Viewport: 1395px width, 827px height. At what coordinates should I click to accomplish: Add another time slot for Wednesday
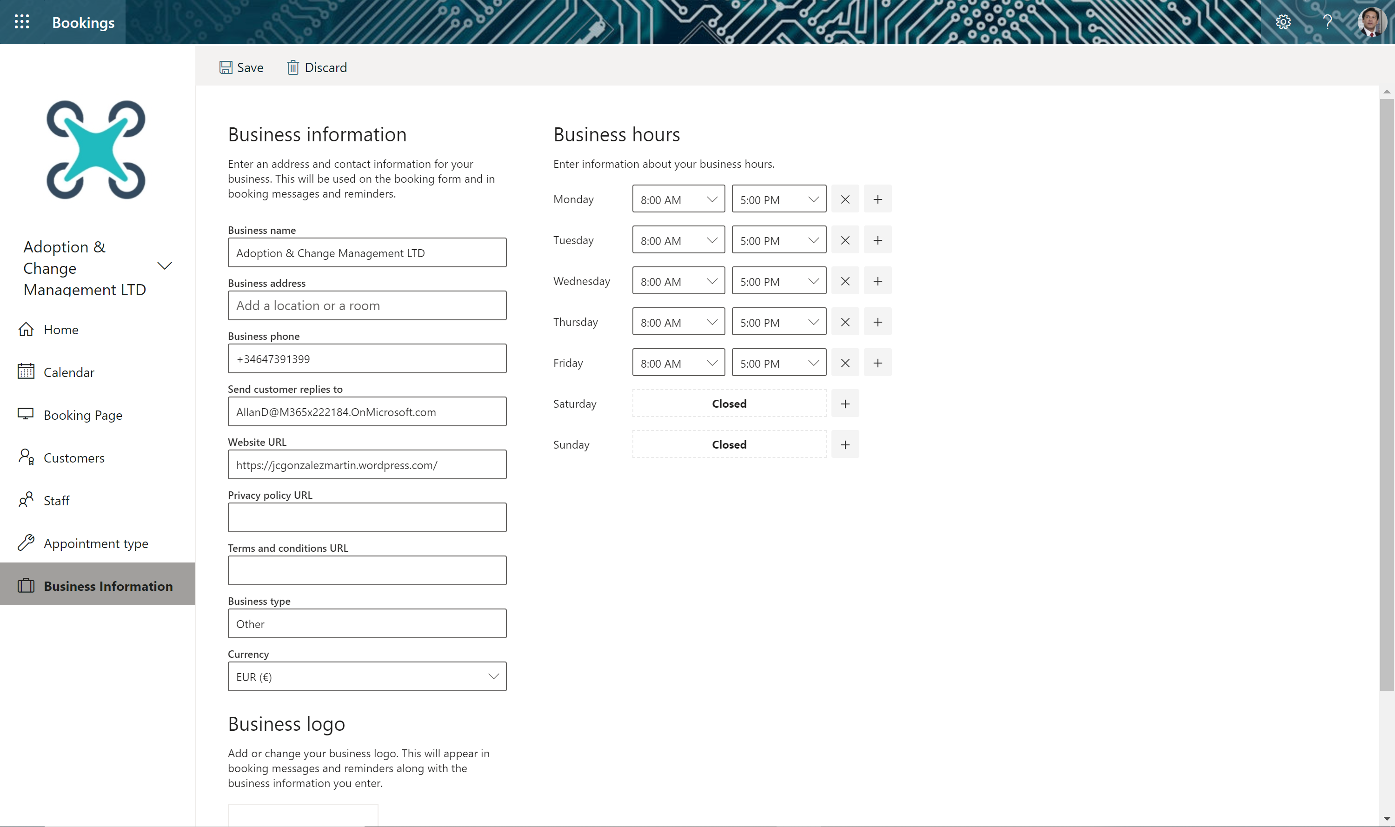pos(877,281)
